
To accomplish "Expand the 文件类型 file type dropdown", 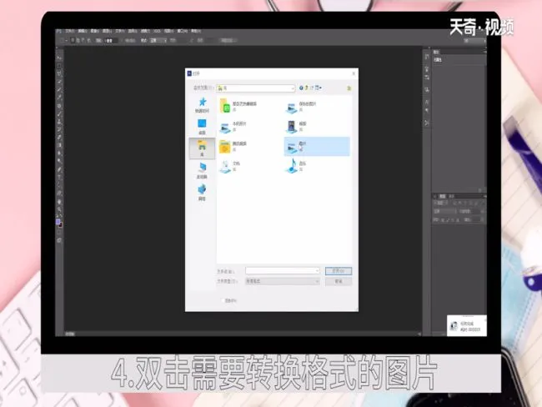I will pos(283,281).
